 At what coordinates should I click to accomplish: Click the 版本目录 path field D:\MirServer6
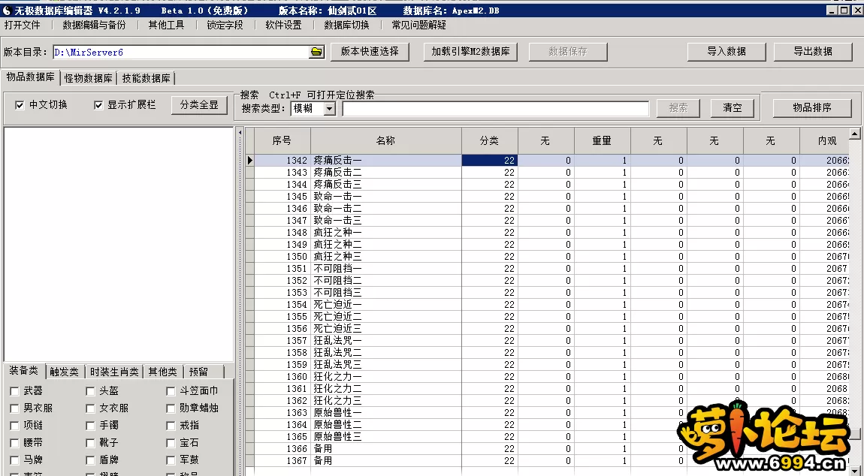(181, 53)
